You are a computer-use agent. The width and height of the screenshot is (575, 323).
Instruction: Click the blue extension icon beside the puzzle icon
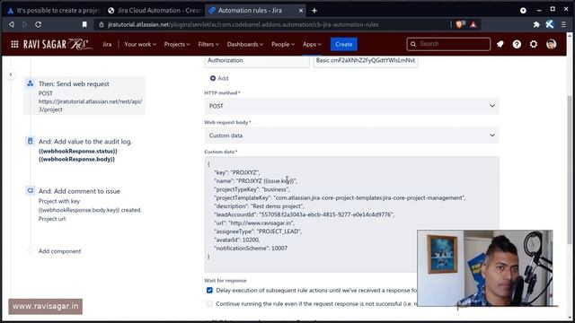(549, 24)
